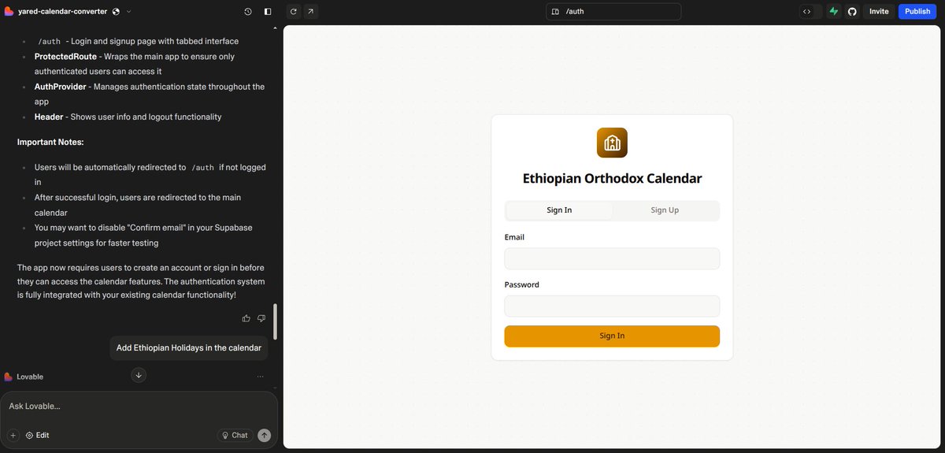945x453 pixels.
Task: Click the Lovable heart logo in top bar
Action: tap(9, 12)
